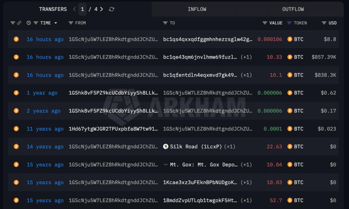Screen dimensions: 349x209
Task: Open address 1Hd67ytgWJGR2TPUxpbfa8W7tw91
Action: [x=113, y=129]
